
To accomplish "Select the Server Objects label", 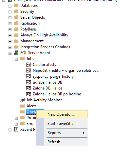I will point(32,17).
